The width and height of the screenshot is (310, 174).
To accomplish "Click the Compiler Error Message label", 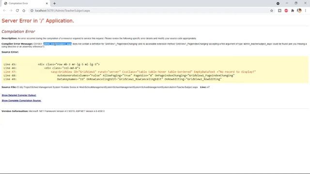I will pyautogui.click(x=17, y=44).
